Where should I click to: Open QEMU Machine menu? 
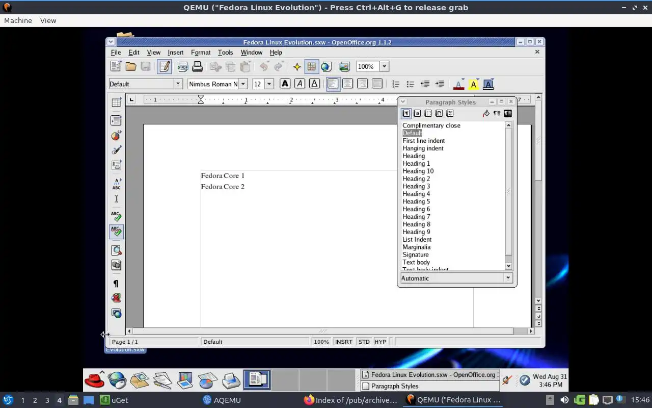tap(18, 20)
